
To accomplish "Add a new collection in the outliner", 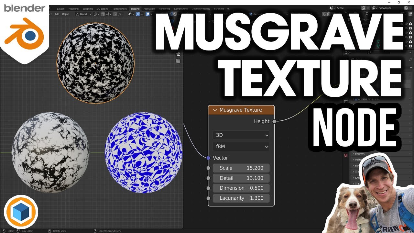I will click(410, 14).
